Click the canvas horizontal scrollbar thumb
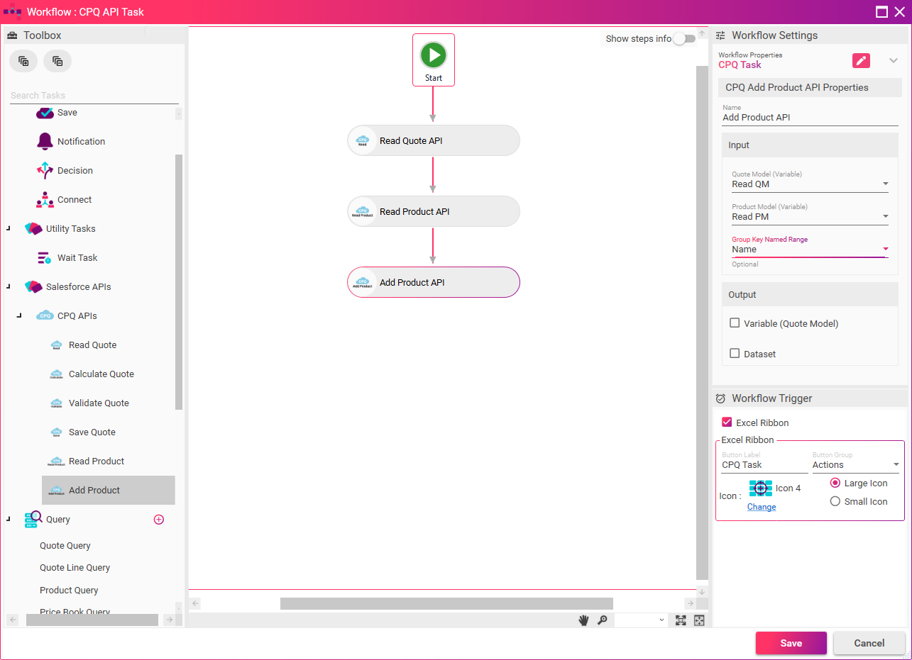Image resolution: width=912 pixels, height=660 pixels. 446,603
